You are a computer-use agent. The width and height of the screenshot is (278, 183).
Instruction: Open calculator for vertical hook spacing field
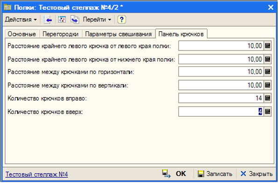pos(267,85)
